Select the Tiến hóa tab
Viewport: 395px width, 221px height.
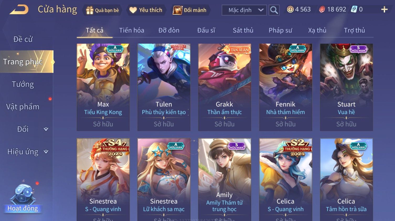(132, 30)
